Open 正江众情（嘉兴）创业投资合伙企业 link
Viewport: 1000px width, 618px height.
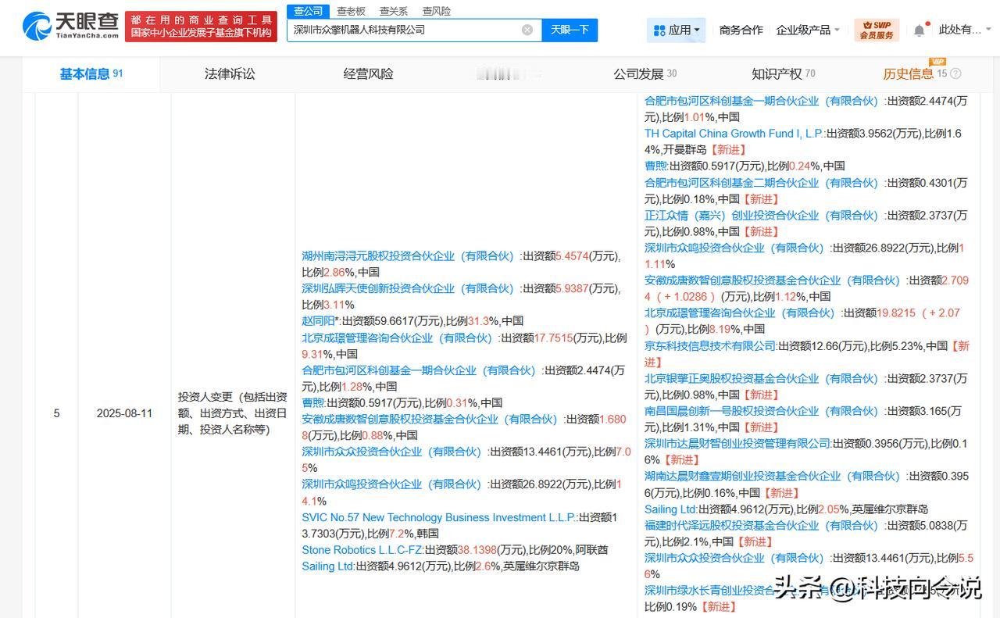[762, 215]
